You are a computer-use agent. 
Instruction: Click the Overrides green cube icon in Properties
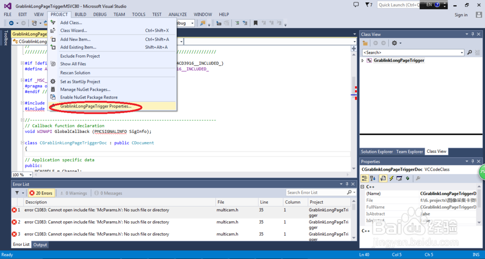click(408, 178)
